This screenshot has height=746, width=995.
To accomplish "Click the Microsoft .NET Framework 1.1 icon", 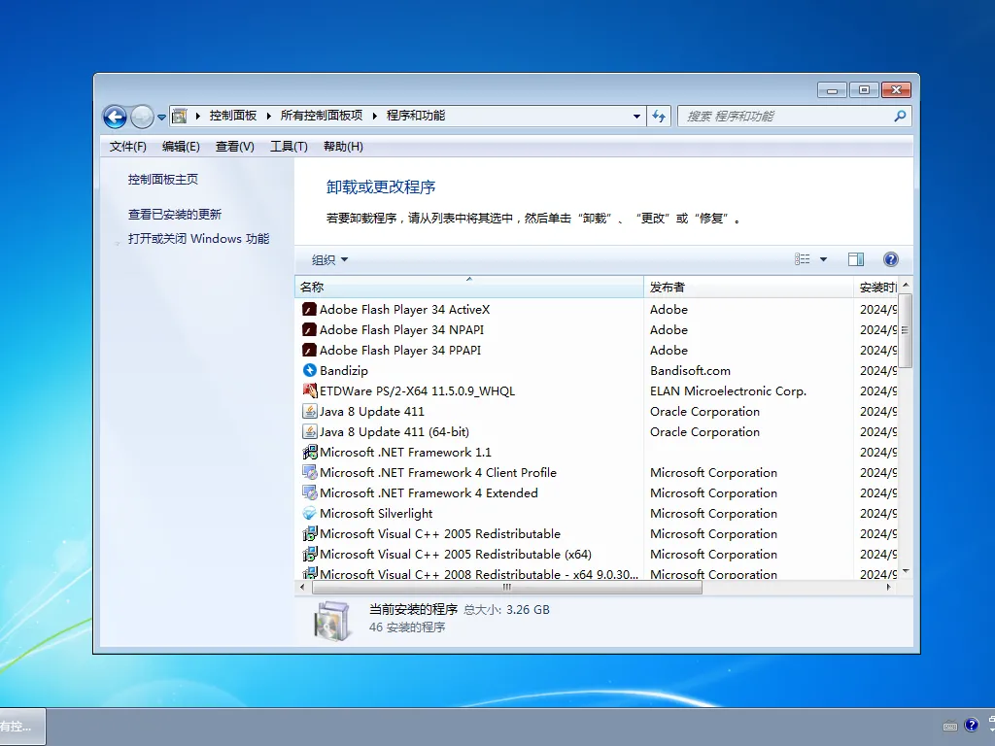I will [310, 452].
